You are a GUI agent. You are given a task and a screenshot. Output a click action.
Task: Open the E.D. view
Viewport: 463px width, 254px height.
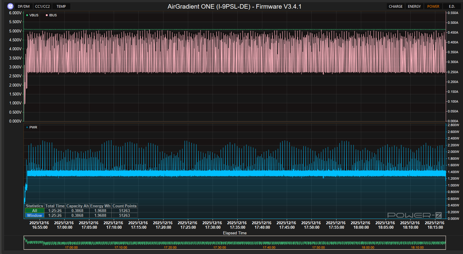(x=452, y=6)
